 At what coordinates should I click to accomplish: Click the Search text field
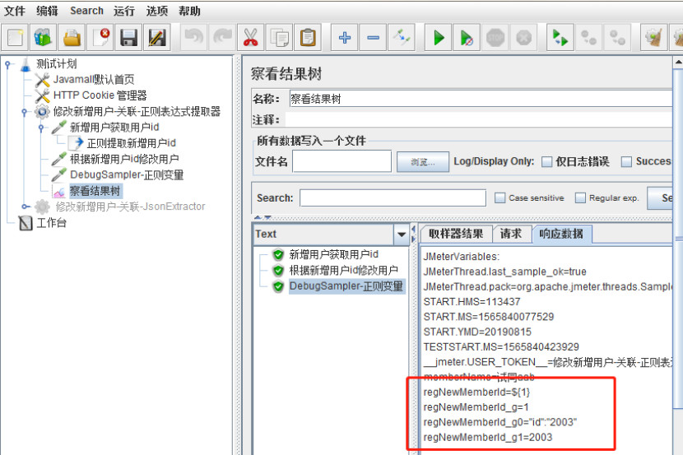click(x=393, y=197)
